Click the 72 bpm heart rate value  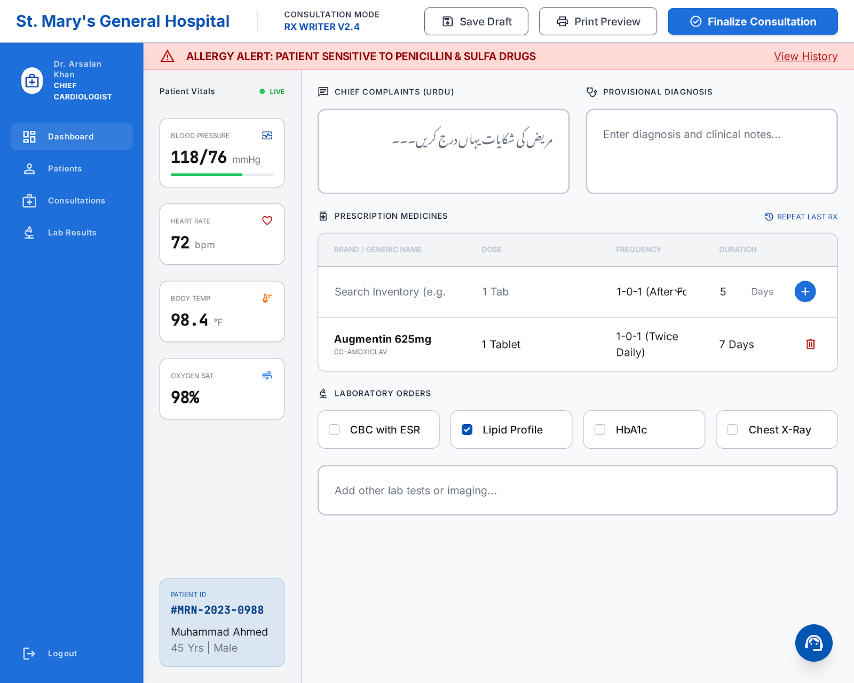pyautogui.click(x=193, y=243)
